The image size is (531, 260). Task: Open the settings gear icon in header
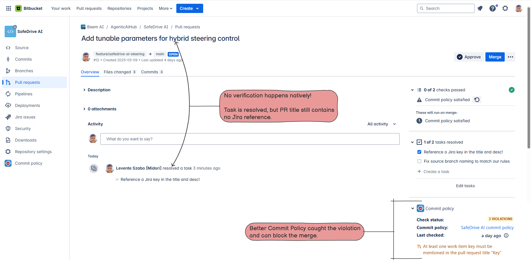coord(505,8)
